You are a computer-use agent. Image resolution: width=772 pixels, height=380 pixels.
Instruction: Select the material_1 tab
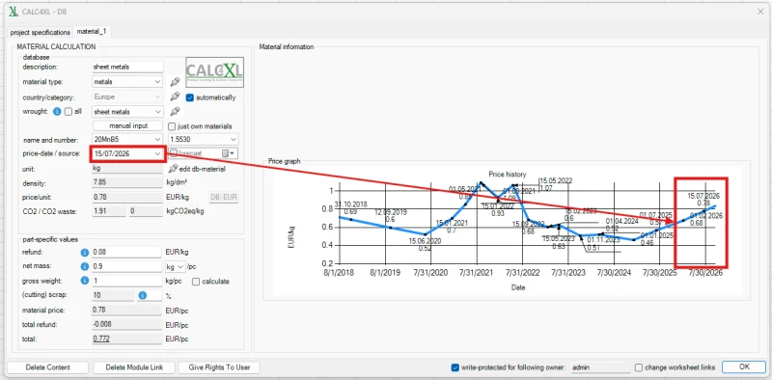(x=92, y=32)
